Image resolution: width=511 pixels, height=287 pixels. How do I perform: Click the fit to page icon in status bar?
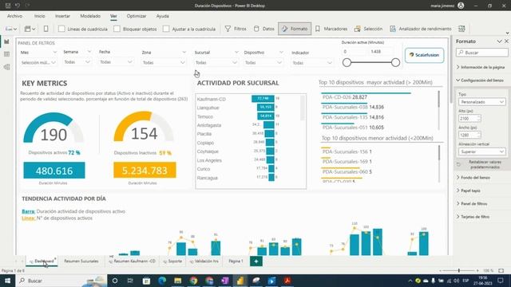(x=501, y=271)
